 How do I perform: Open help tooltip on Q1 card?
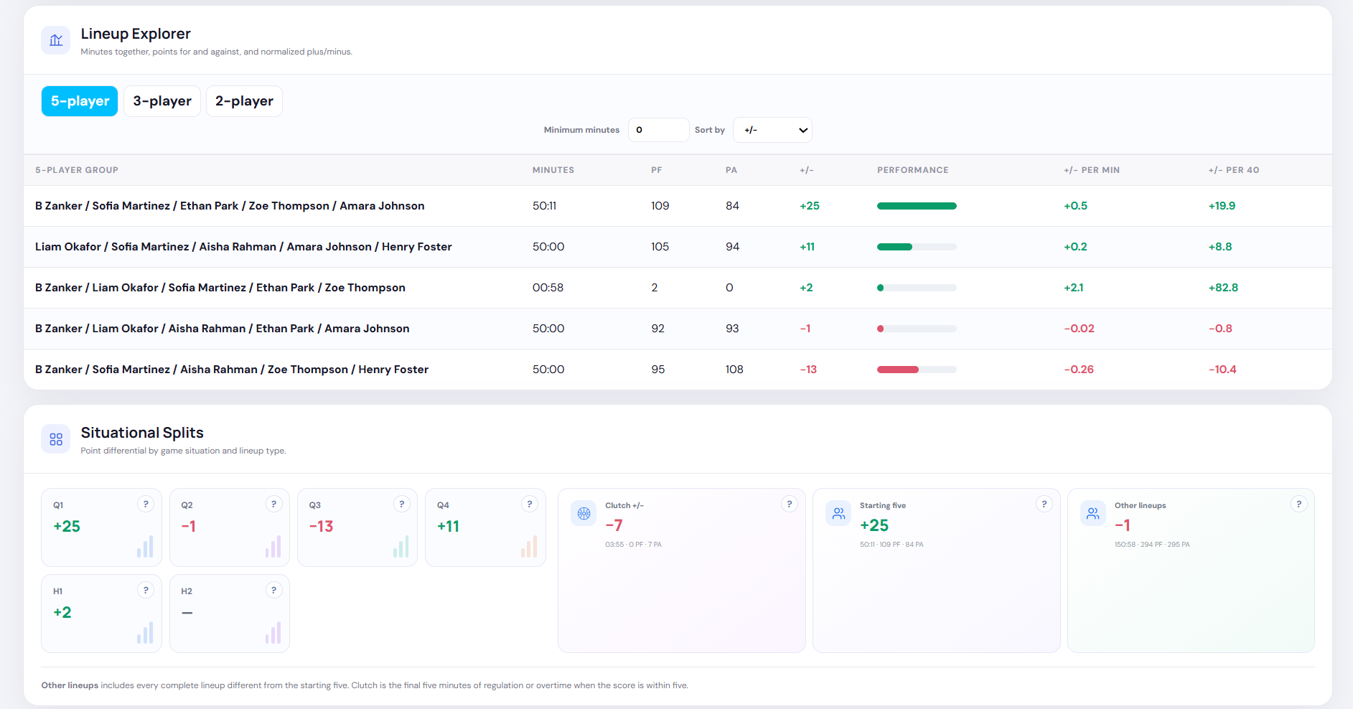[x=146, y=504]
